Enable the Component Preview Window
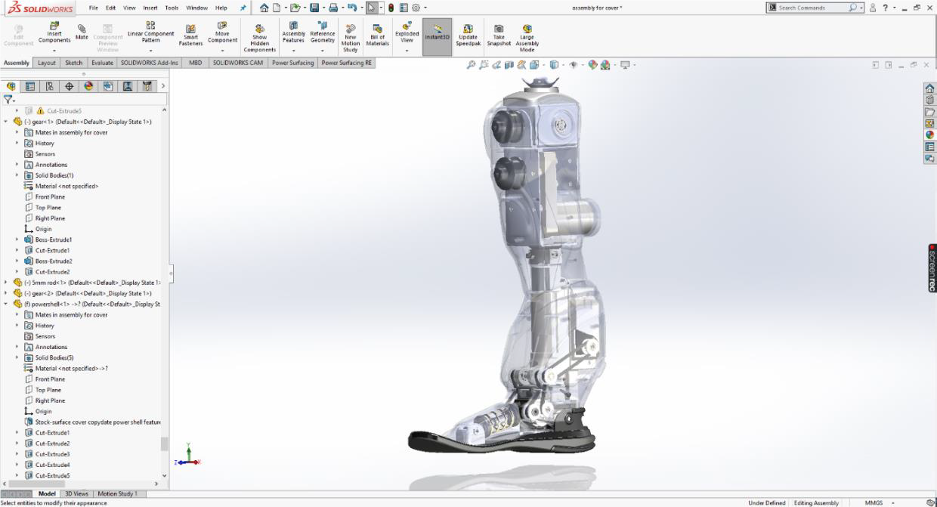 point(108,34)
